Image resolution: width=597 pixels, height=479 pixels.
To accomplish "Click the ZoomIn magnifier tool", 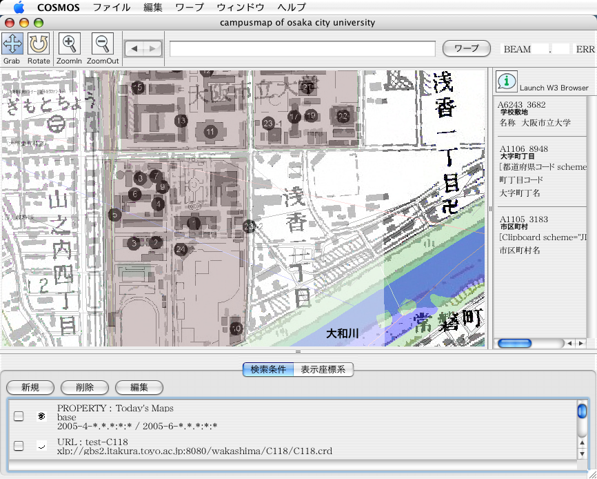I will click(70, 43).
